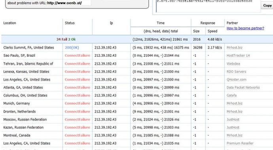Select 'Moscow, Russian Federation' location
This screenshot has width=273, height=150.
25,120
